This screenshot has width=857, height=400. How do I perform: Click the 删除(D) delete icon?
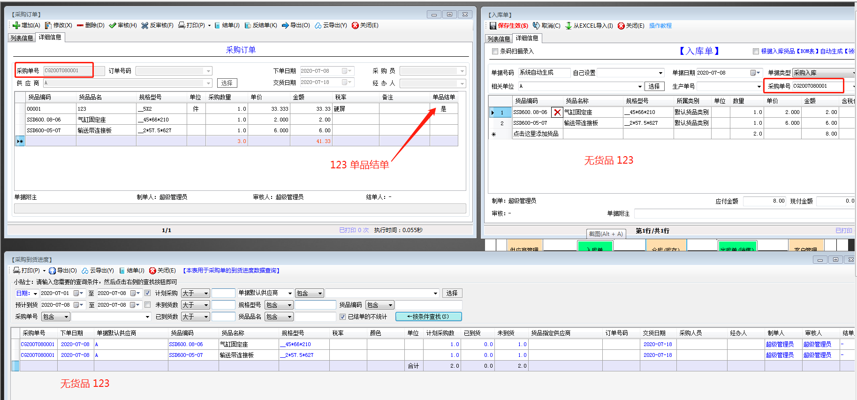(x=80, y=25)
